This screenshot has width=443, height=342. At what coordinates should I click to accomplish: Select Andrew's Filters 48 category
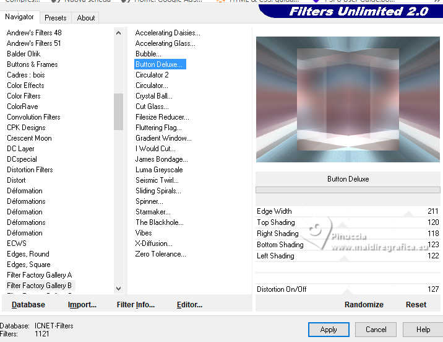pyautogui.click(x=34, y=33)
